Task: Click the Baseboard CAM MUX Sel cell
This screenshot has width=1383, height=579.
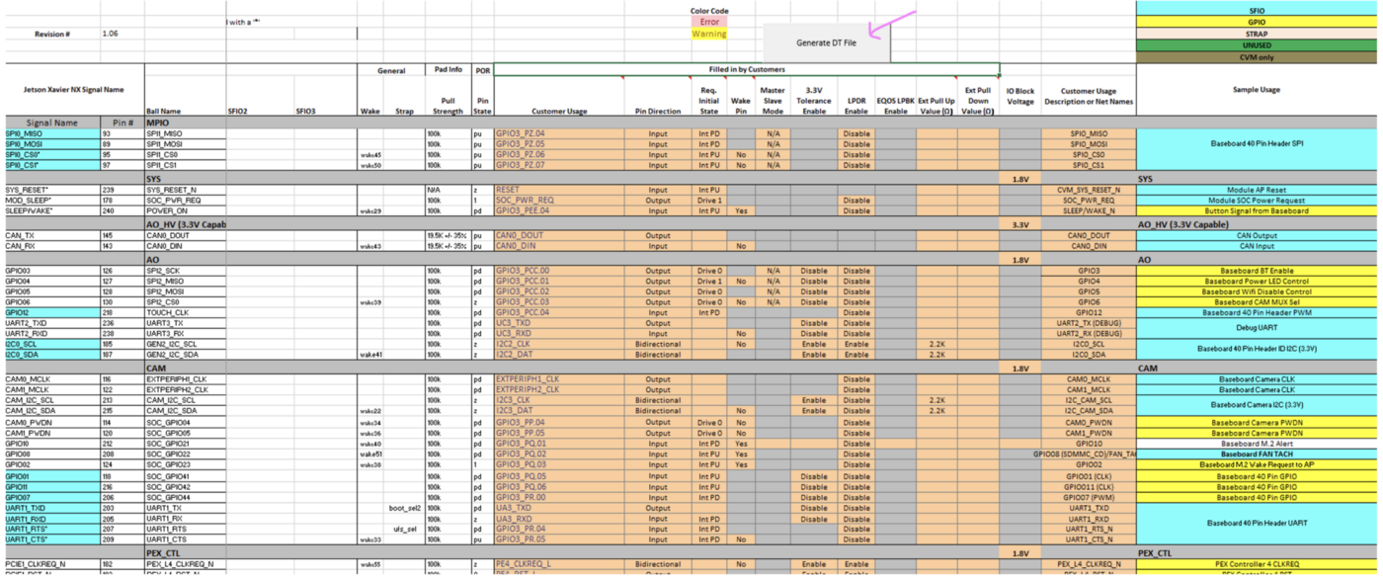Action: pyautogui.click(x=1256, y=302)
